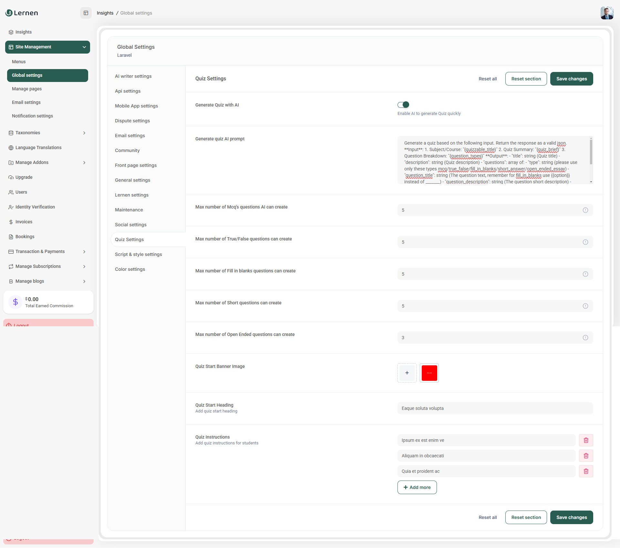Toggle Generate Quiz with AI switch
This screenshot has height=548, width=620.
403,105
